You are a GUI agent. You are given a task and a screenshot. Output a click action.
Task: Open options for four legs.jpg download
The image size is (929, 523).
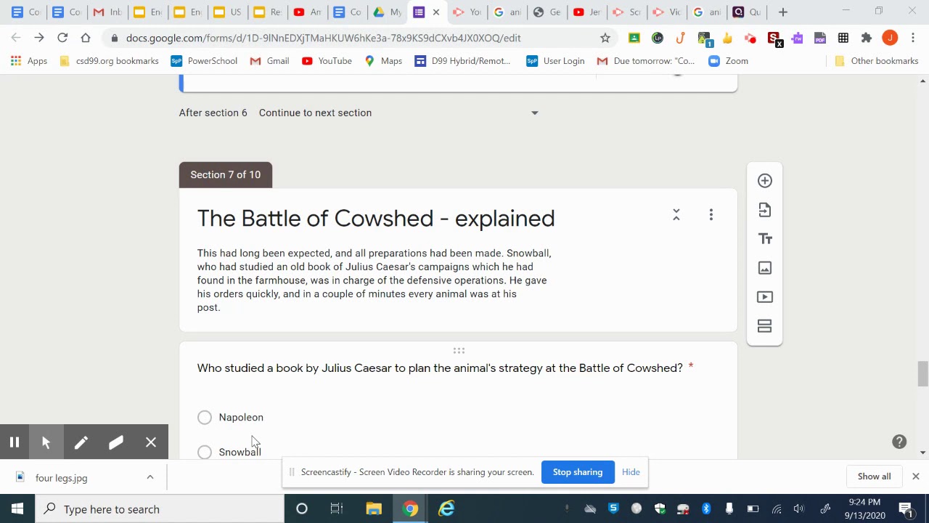point(150,477)
